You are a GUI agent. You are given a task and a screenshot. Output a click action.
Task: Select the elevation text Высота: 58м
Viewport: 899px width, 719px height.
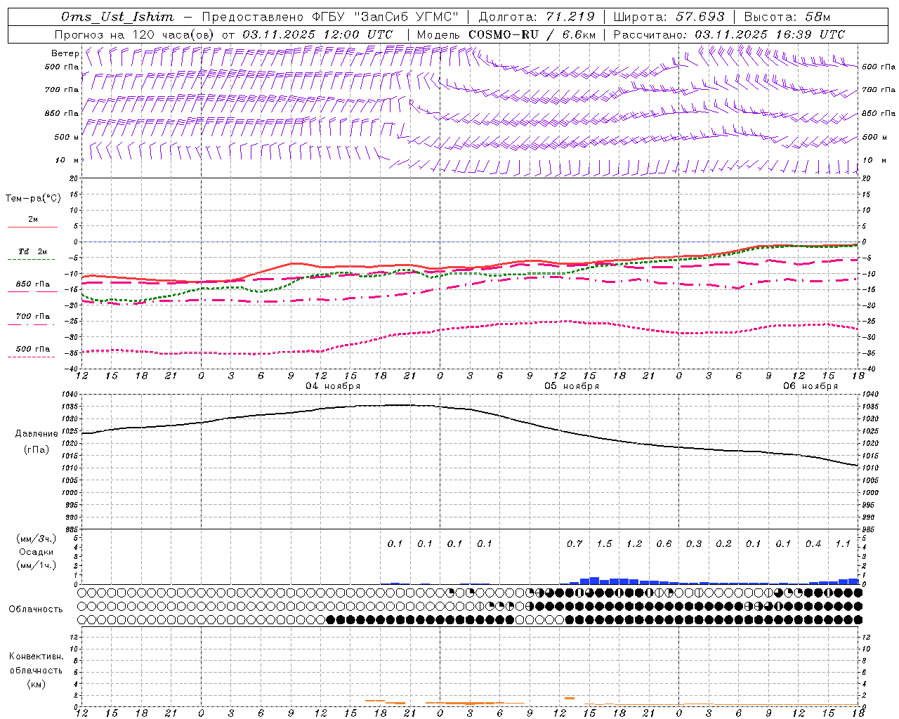coord(787,17)
